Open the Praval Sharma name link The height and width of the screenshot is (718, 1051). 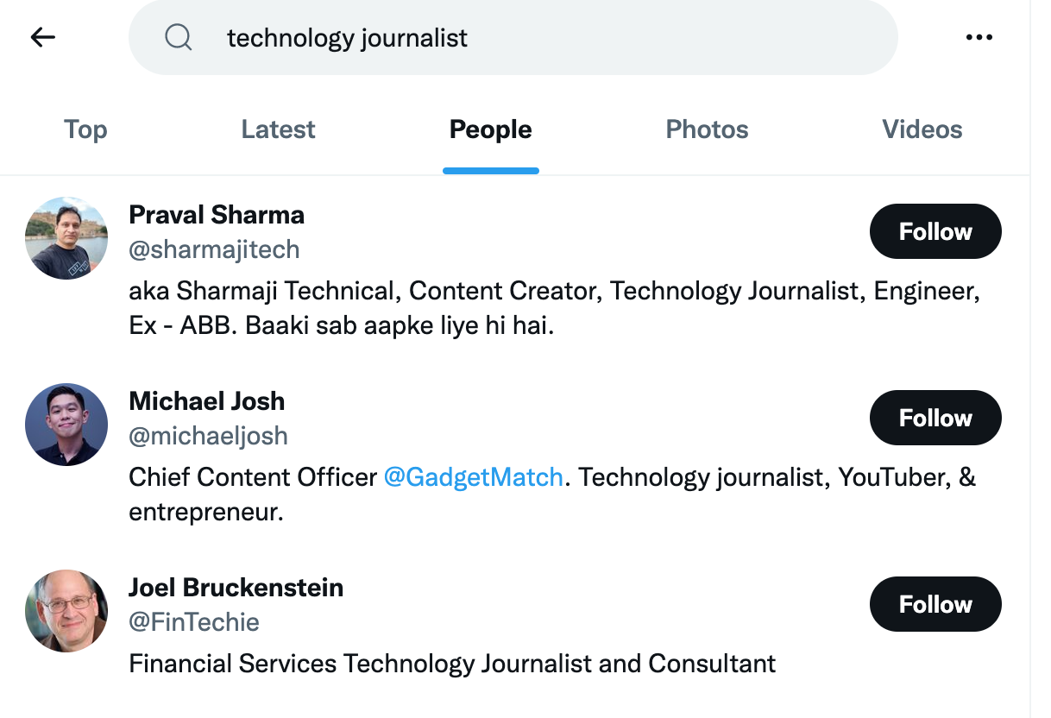click(217, 214)
